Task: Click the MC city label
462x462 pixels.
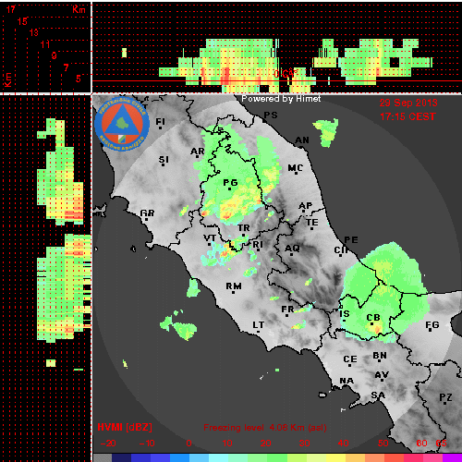Action: click(296, 168)
